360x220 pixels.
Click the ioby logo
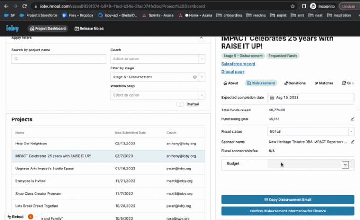12,28
